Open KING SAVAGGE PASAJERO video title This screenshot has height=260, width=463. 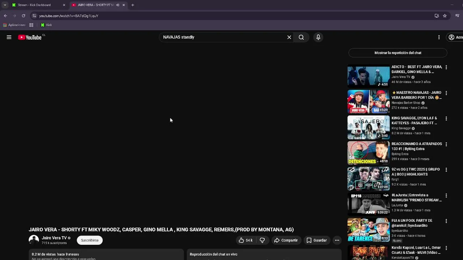(x=414, y=121)
